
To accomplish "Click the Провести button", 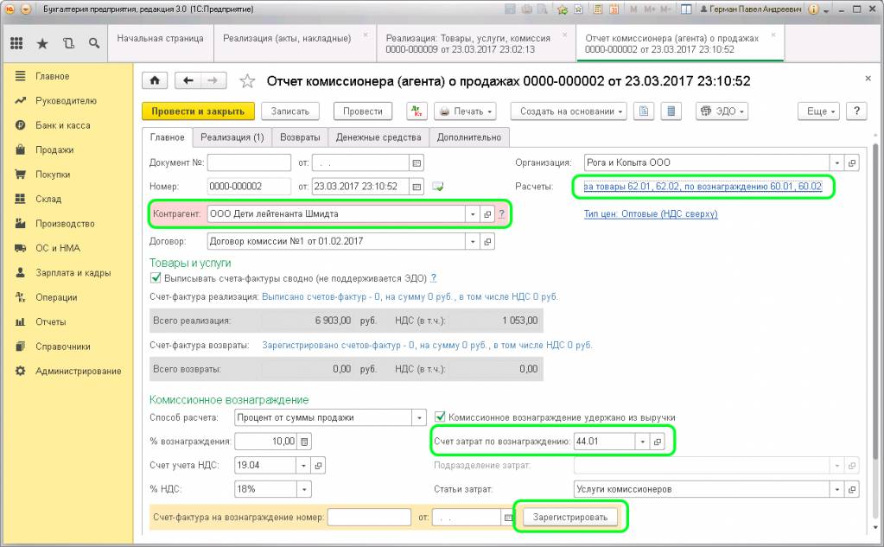I will tap(363, 111).
